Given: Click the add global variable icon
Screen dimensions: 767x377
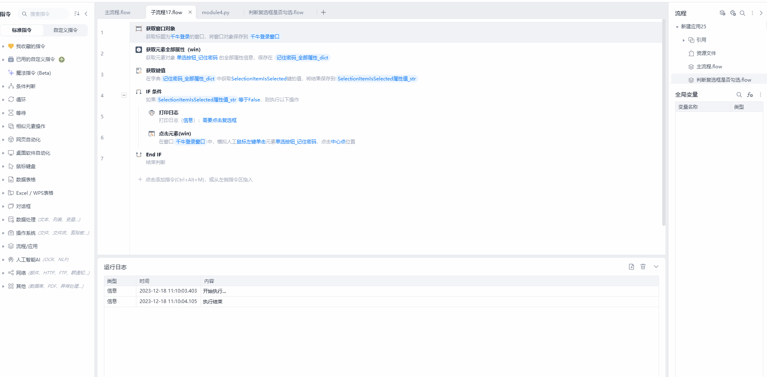Looking at the screenshot, I should 750,95.
